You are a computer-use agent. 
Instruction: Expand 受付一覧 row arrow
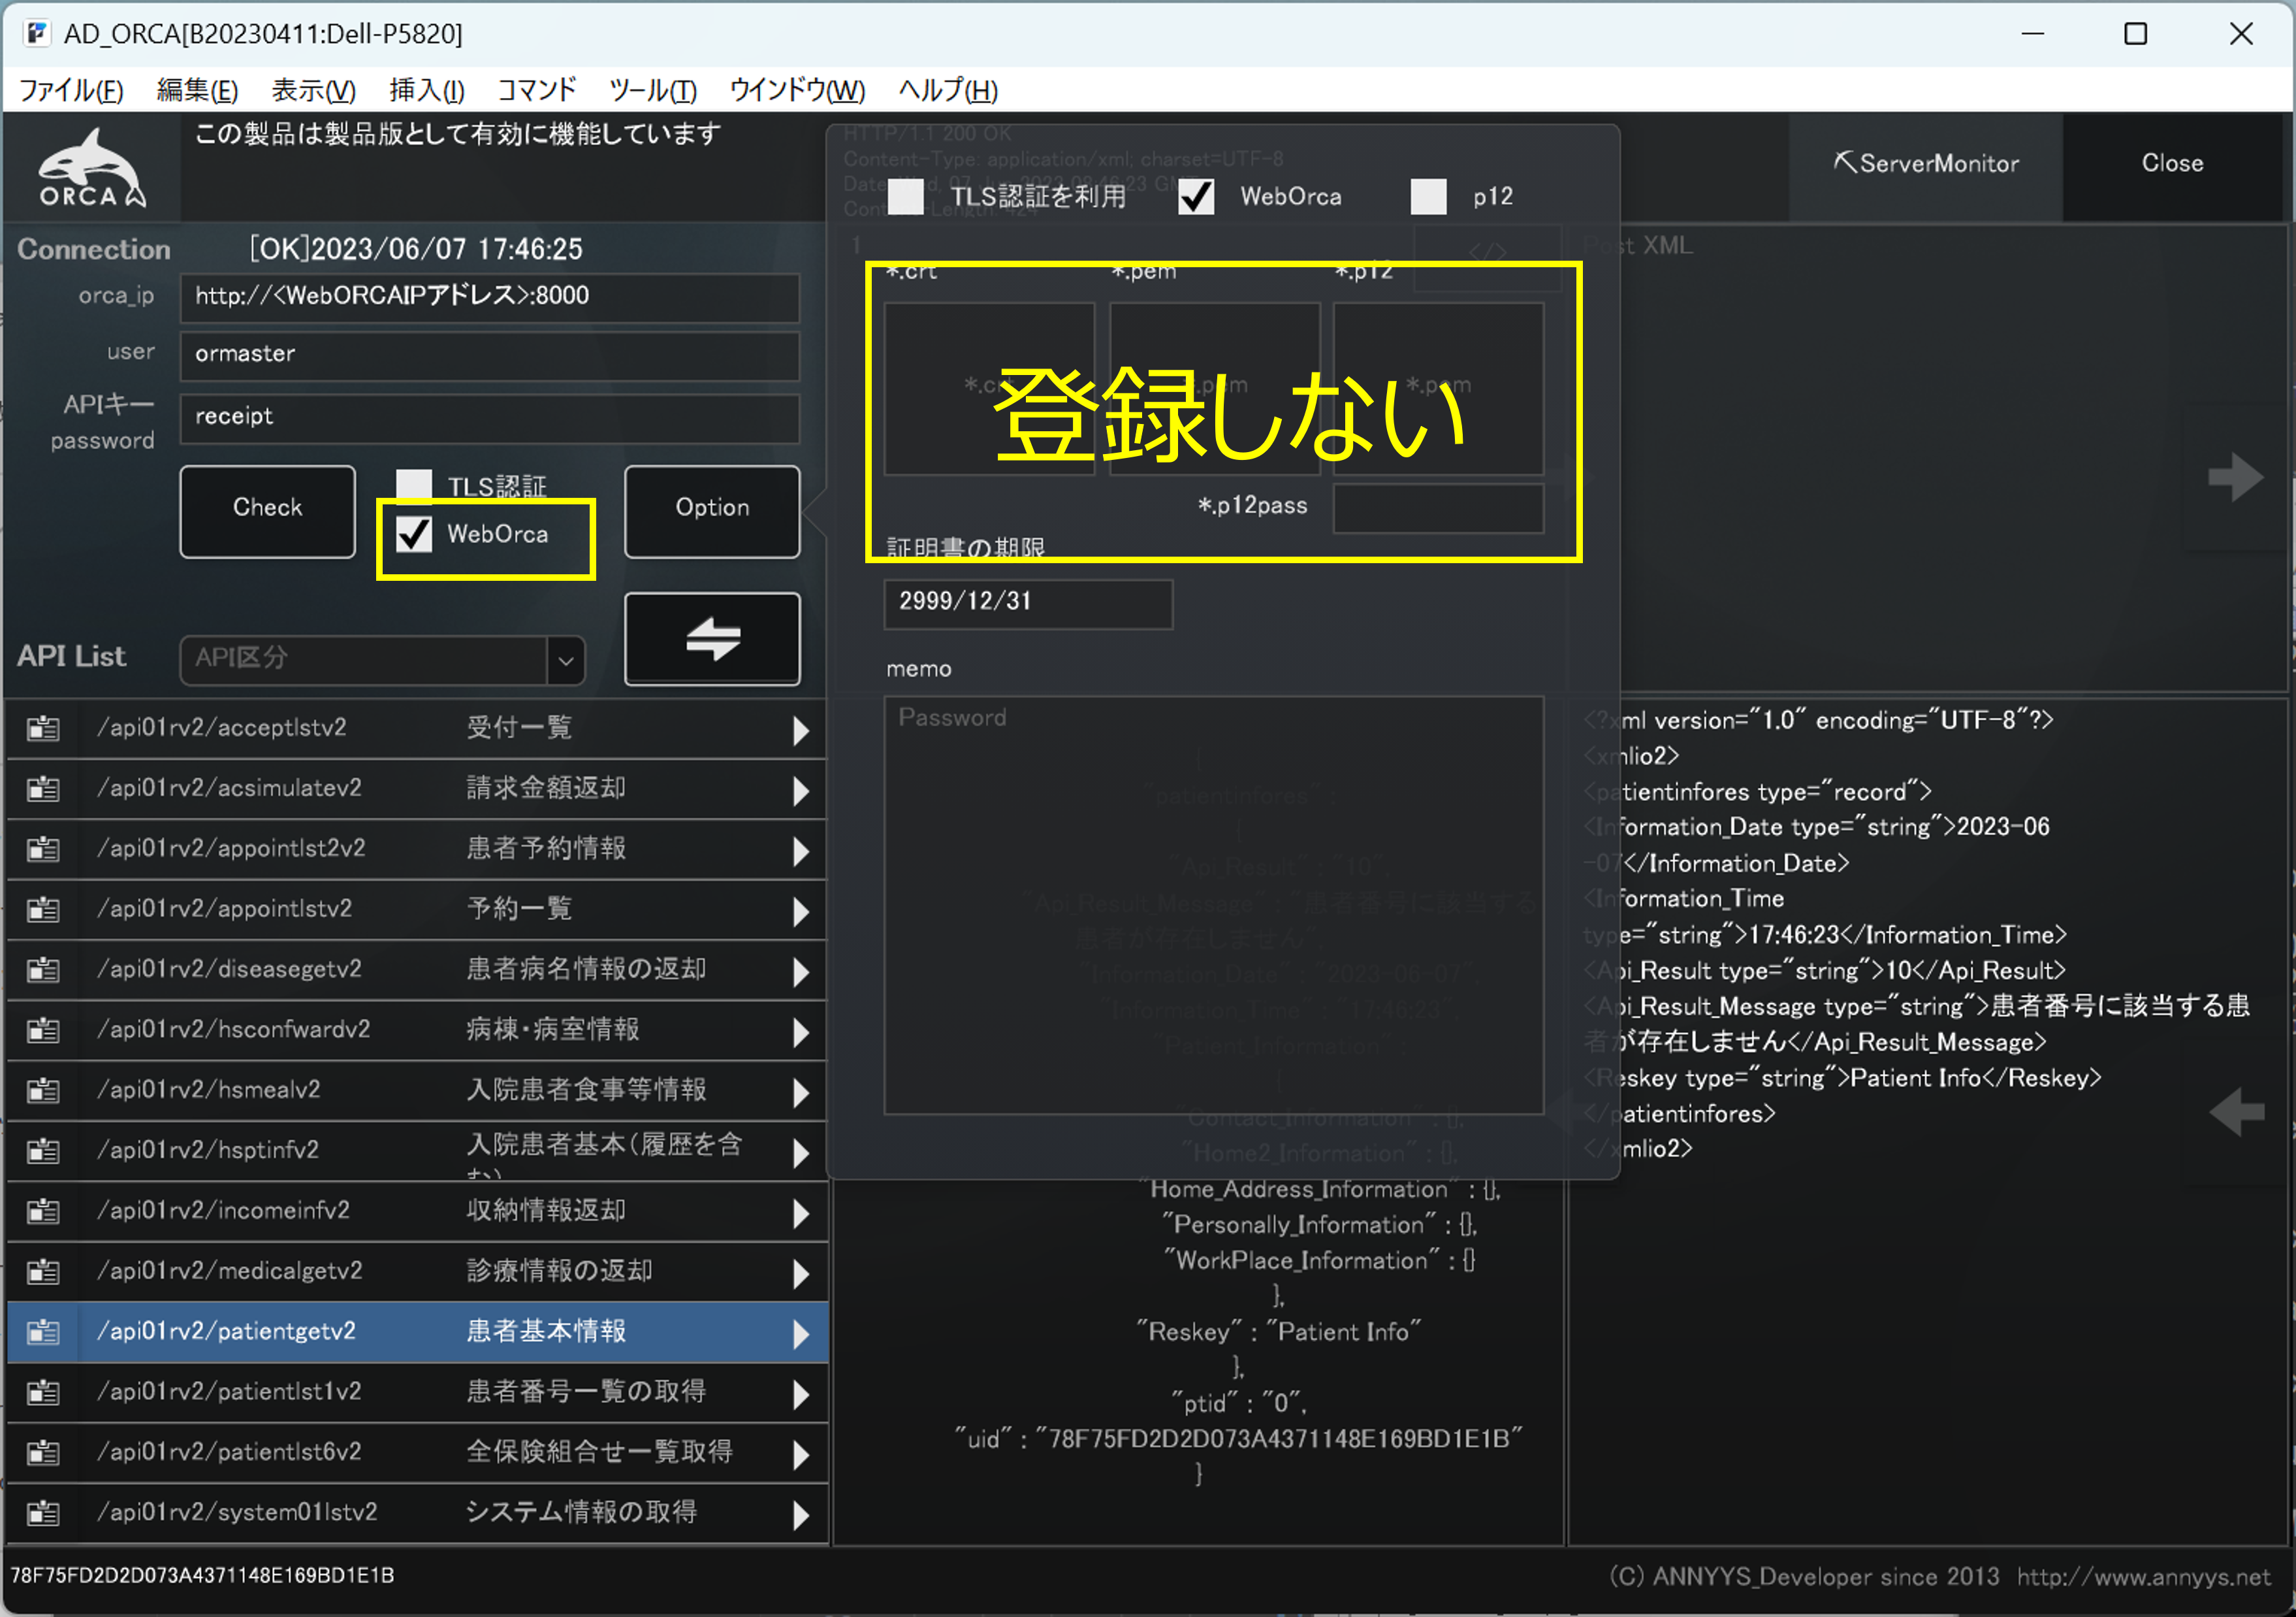800,730
